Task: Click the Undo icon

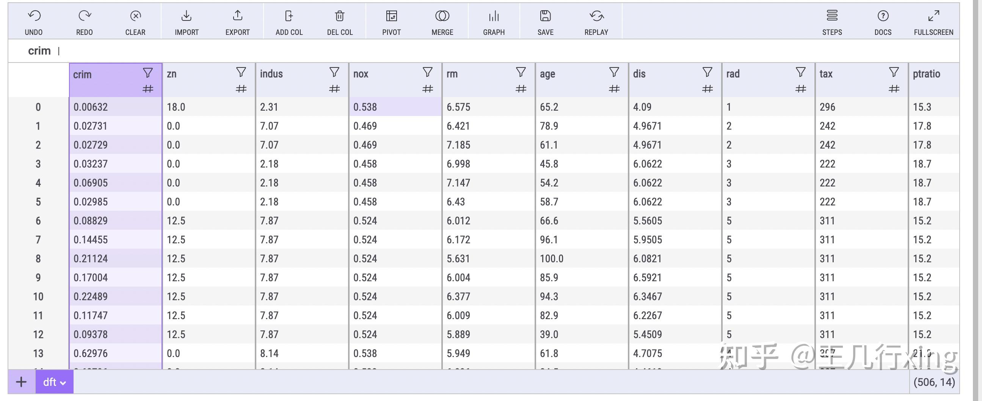Action: pos(34,16)
